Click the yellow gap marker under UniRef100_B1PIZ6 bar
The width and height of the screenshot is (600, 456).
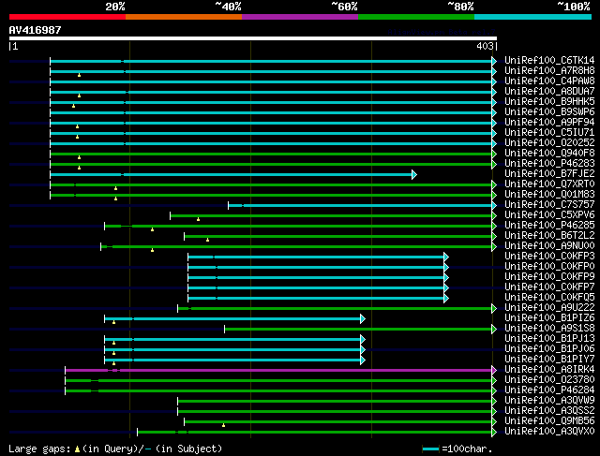pos(113,323)
